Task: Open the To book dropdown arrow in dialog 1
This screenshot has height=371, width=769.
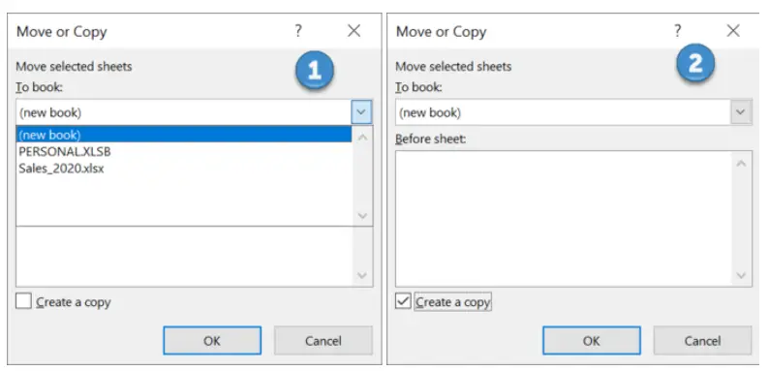Action: click(x=361, y=112)
